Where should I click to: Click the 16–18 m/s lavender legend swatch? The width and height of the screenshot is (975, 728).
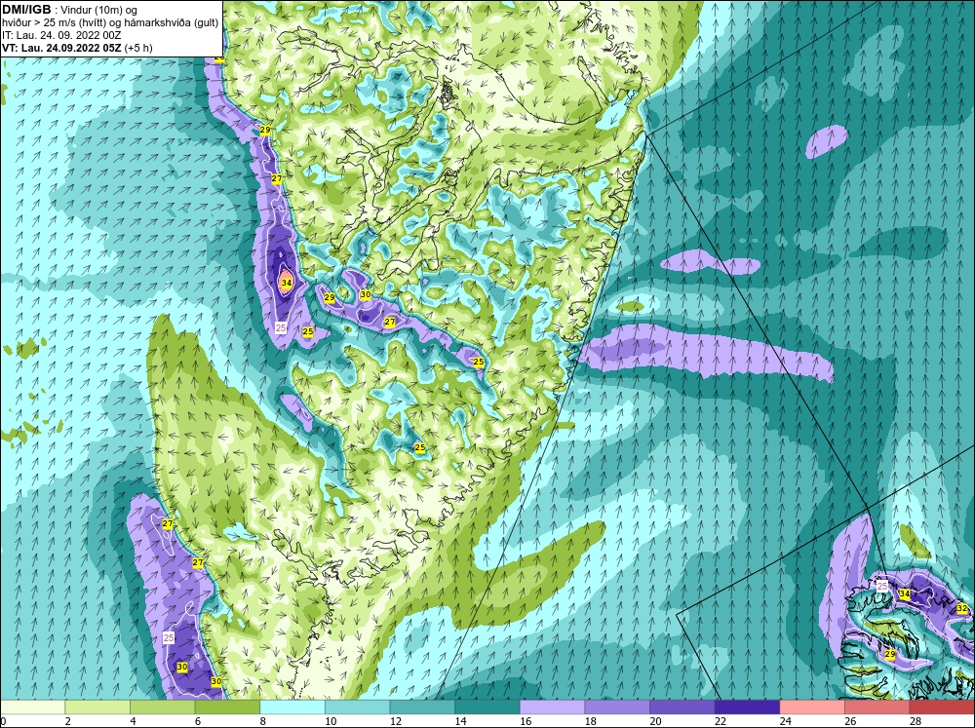[552, 707]
